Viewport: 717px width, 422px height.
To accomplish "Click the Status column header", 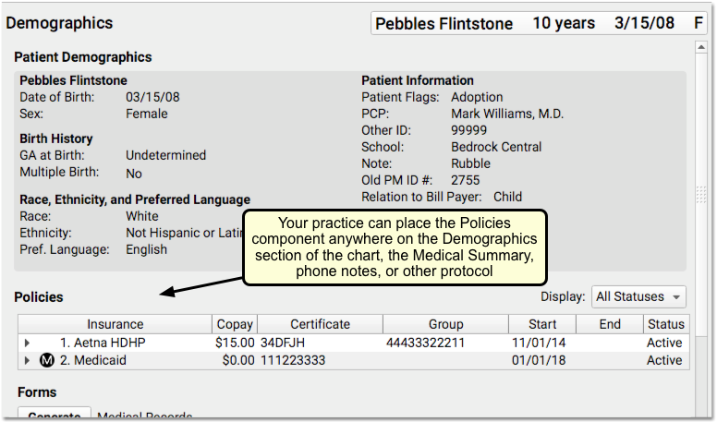I will tap(666, 324).
